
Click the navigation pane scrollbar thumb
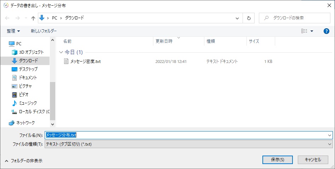[x=52, y=101]
